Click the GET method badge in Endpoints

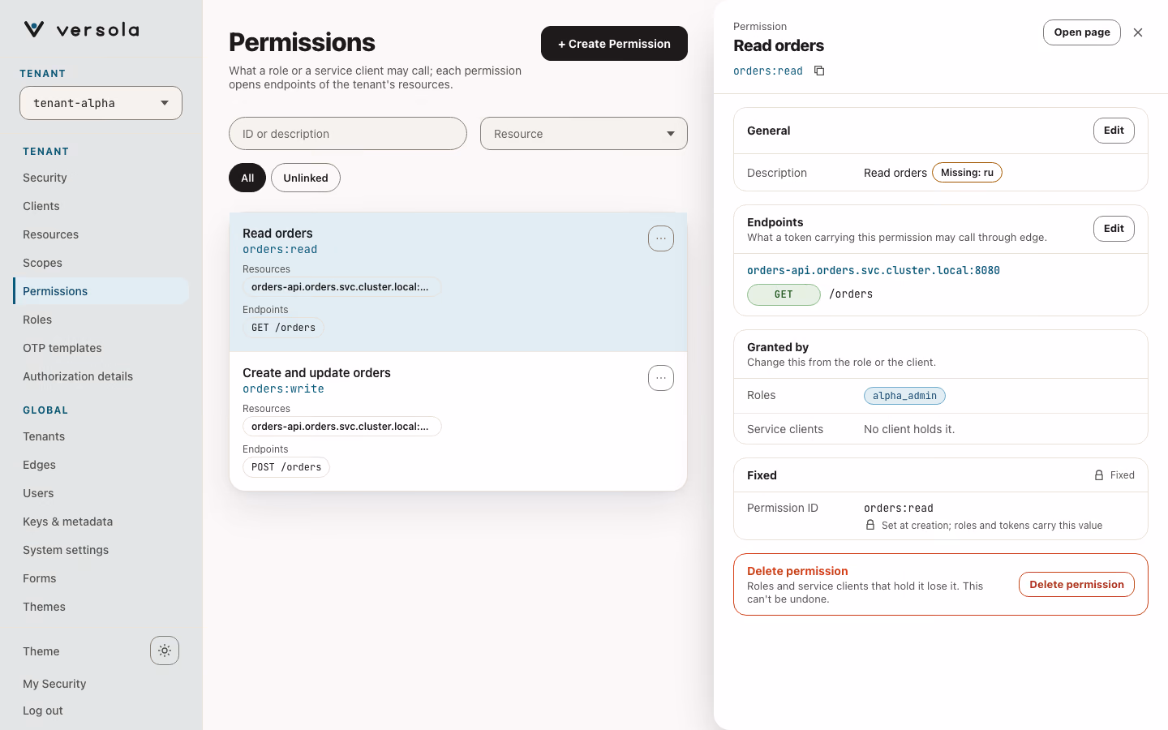coord(784,294)
